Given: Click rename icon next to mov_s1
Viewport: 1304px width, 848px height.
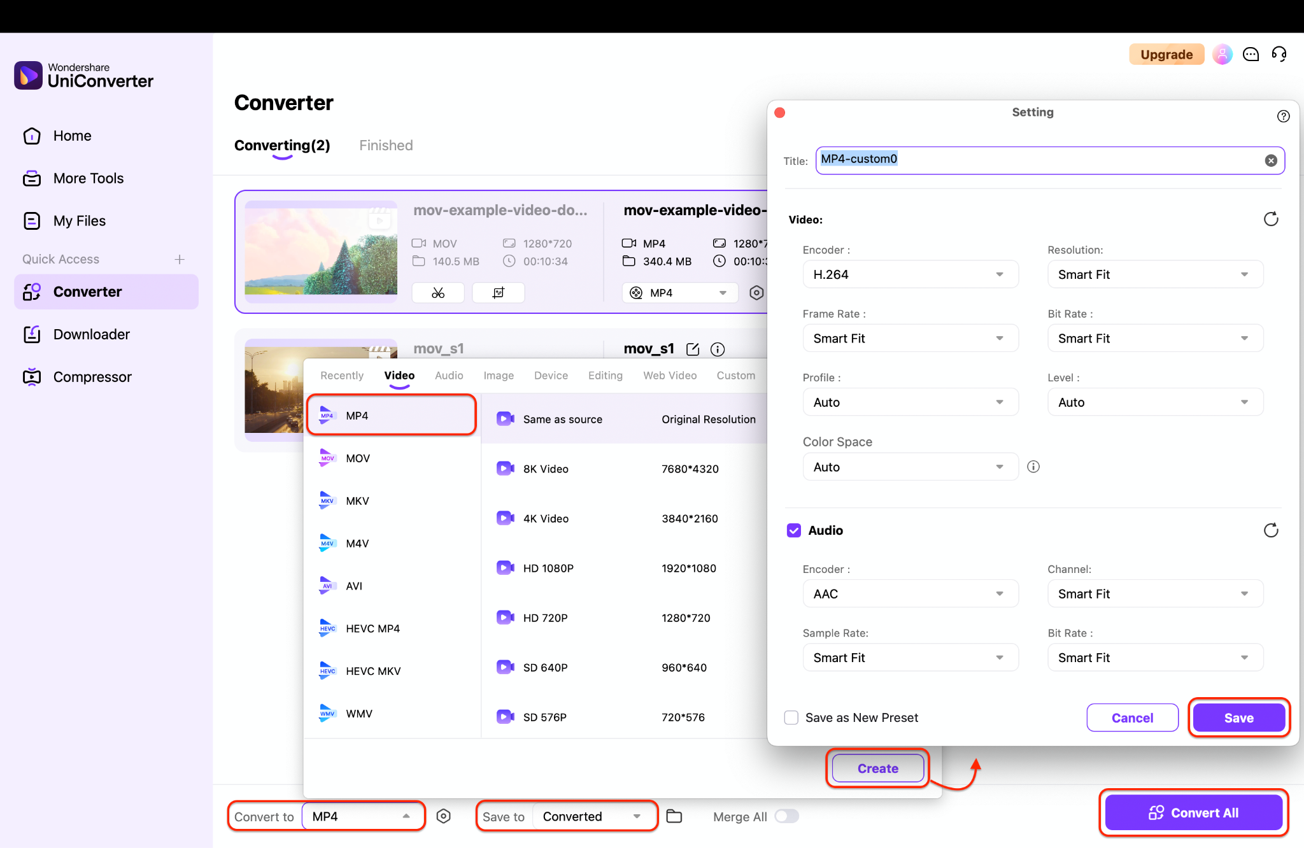Looking at the screenshot, I should 693,349.
